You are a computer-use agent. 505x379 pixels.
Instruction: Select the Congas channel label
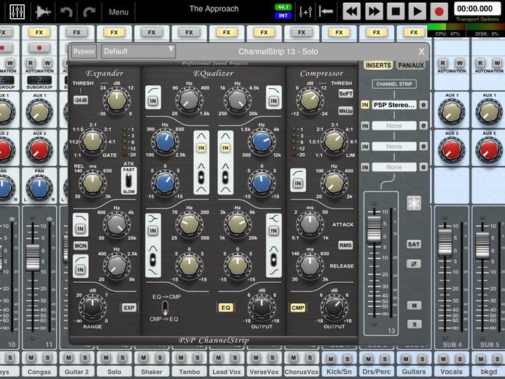39,372
